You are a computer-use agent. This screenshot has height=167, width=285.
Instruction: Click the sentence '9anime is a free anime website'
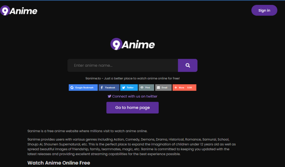87,131
